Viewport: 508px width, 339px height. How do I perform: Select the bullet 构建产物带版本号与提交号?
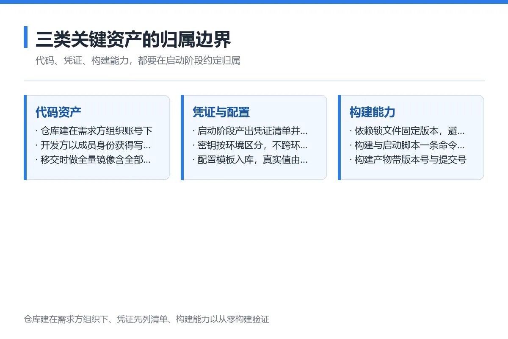point(408,160)
